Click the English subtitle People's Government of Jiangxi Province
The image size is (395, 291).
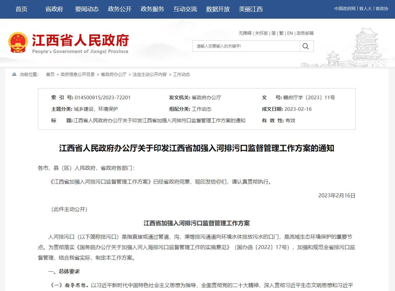click(x=80, y=52)
